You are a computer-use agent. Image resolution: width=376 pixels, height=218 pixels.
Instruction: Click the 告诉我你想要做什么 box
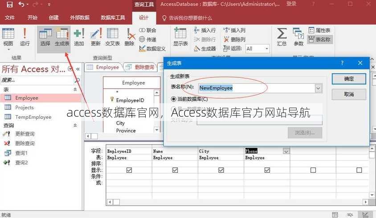click(x=187, y=18)
